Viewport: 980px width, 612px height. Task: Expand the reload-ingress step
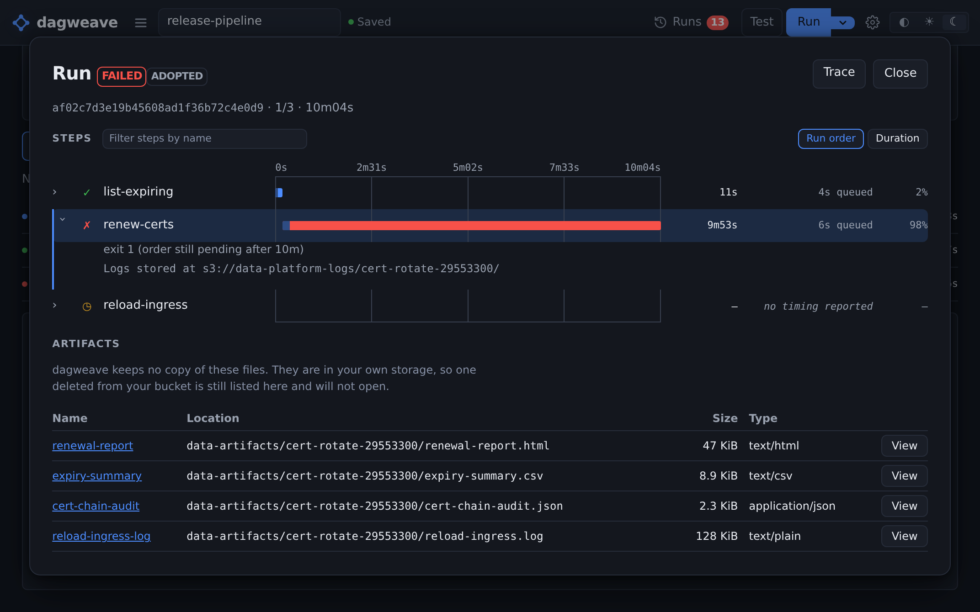point(55,306)
